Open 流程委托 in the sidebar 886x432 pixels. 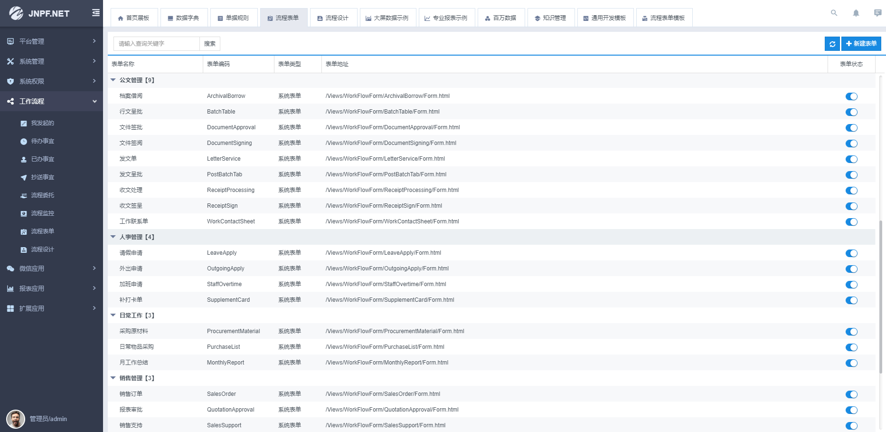[x=43, y=195]
